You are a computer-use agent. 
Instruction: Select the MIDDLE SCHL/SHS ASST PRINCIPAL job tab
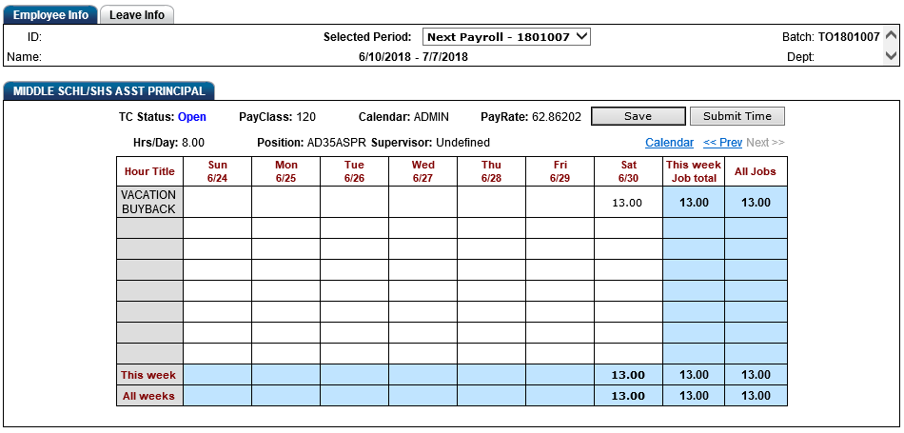109,91
